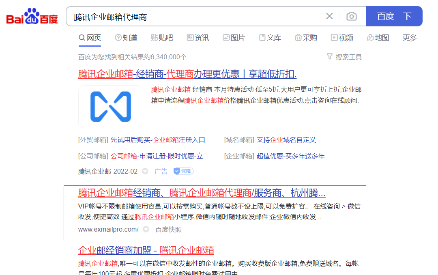Switch to the 知道 tab
438x275 pixels.
[x=126, y=38]
